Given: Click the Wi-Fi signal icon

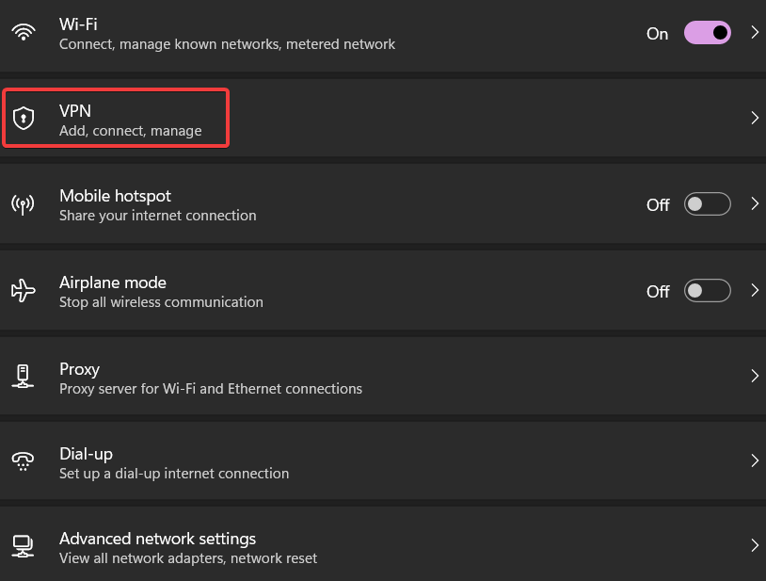Looking at the screenshot, I should coord(23,32).
